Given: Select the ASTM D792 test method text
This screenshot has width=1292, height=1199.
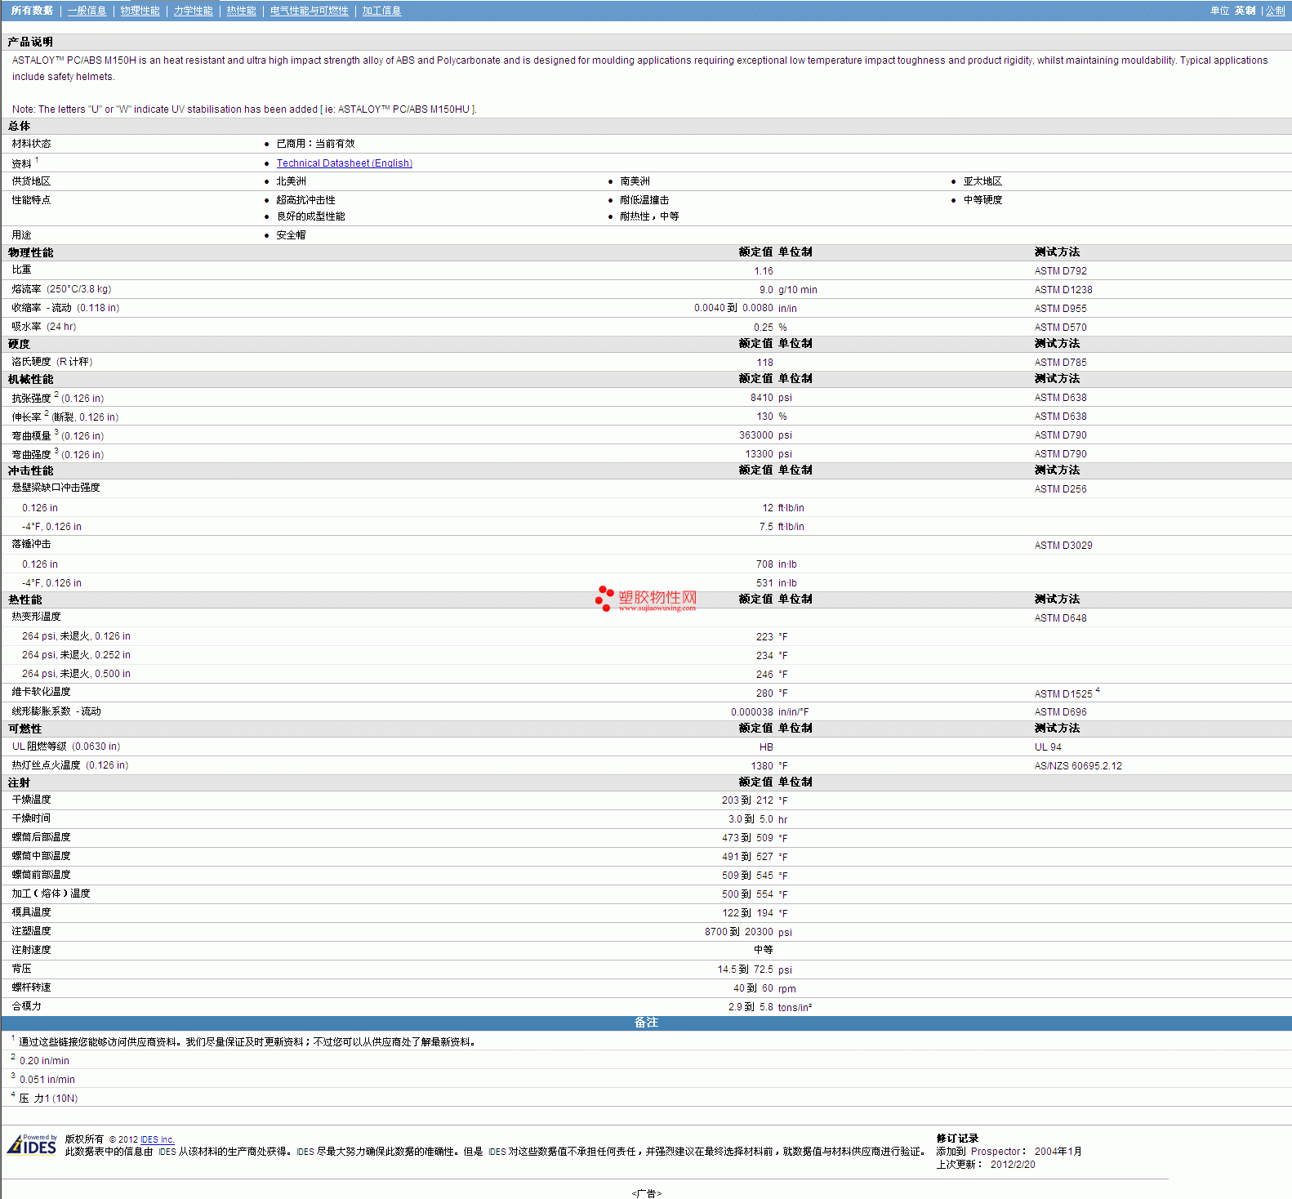Looking at the screenshot, I should (1061, 271).
